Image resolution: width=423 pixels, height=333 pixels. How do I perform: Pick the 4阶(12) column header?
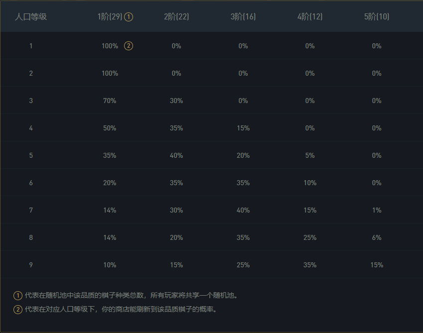pos(310,17)
